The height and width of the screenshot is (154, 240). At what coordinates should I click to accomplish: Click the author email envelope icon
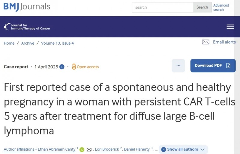point(89,150)
